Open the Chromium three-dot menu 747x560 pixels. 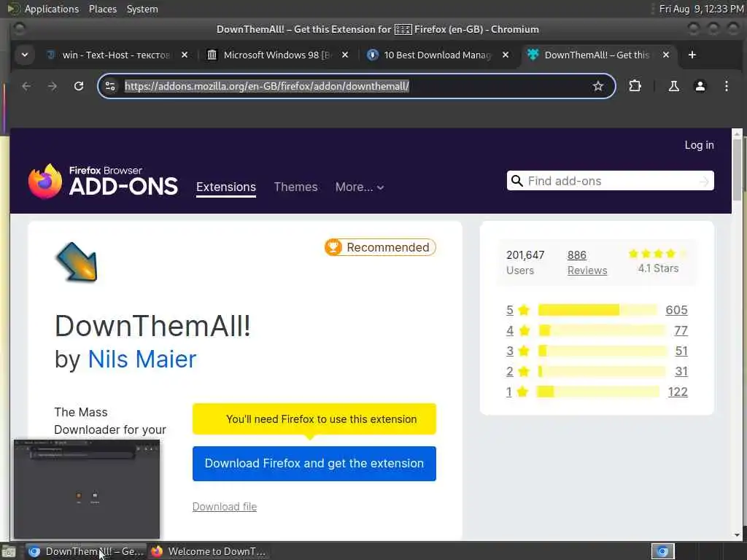[x=726, y=86]
